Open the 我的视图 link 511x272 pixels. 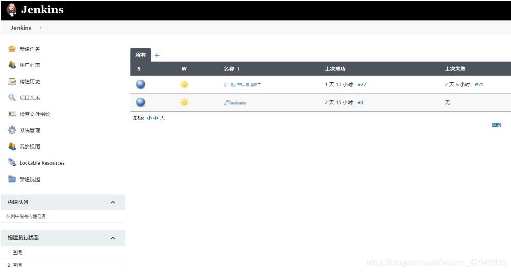click(x=30, y=147)
